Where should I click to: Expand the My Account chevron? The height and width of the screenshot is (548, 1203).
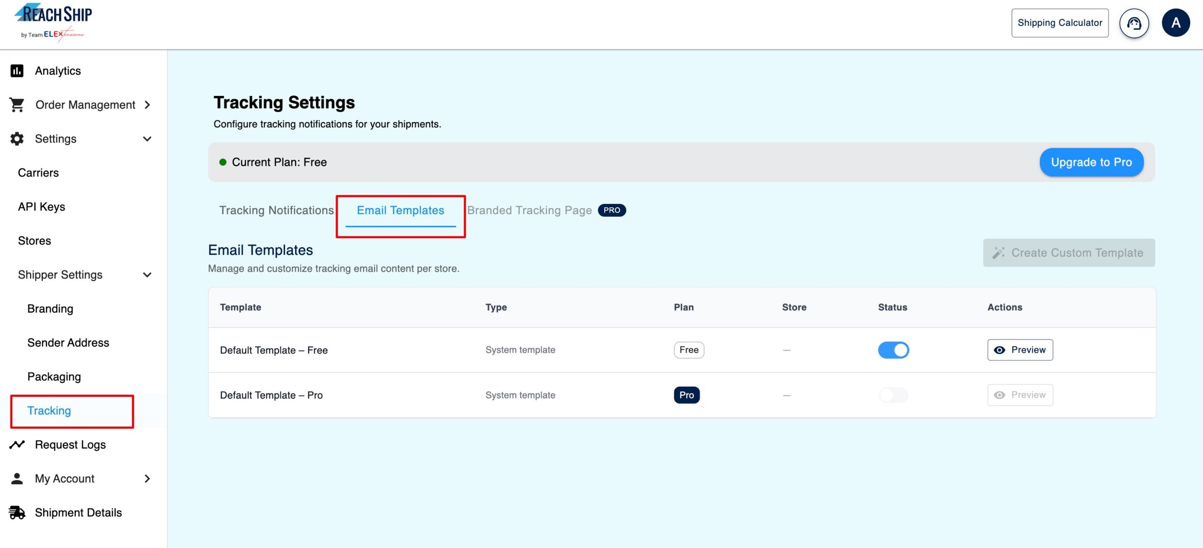148,478
